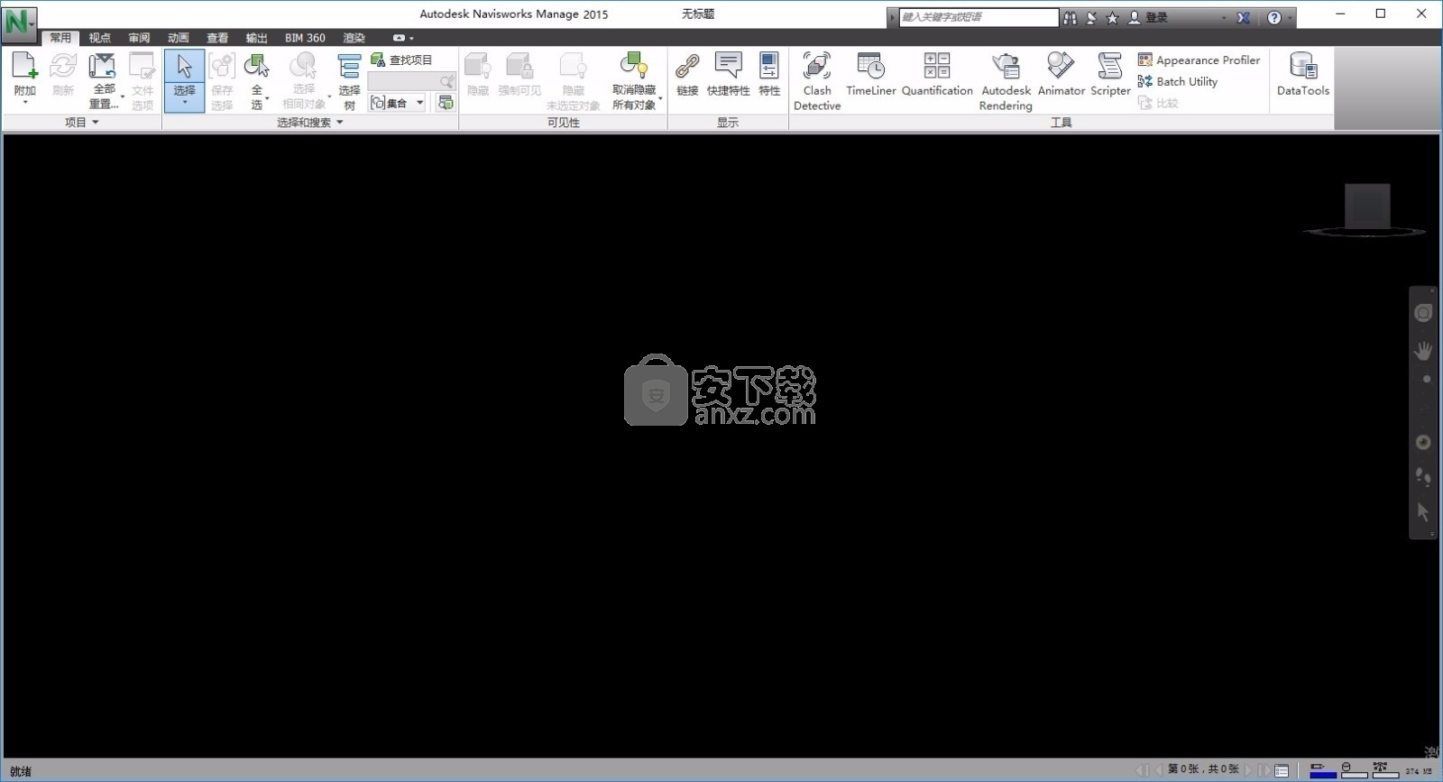Image resolution: width=1443 pixels, height=782 pixels.
Task: Launch the Batch Utility
Action: coord(1177,81)
